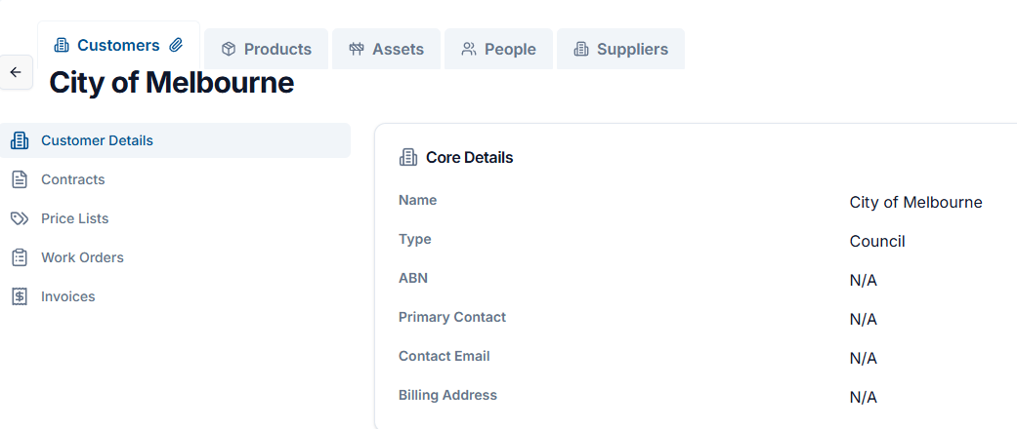Click the Primary Contact field label
Screen dimensions: 1017x429
451,317
